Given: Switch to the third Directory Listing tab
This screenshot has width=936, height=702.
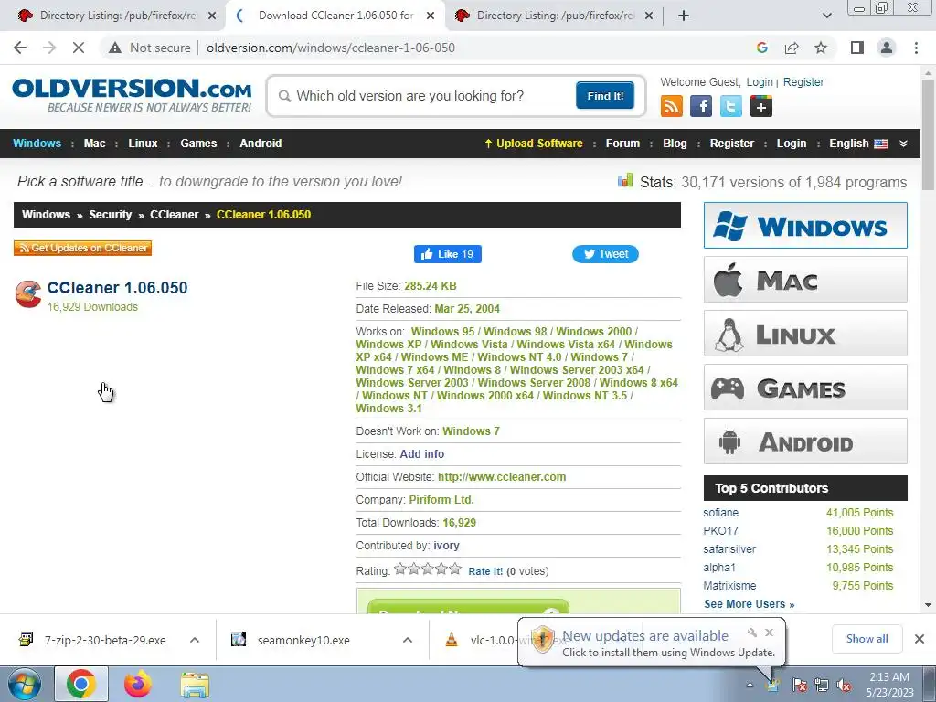Looking at the screenshot, I should point(555,16).
